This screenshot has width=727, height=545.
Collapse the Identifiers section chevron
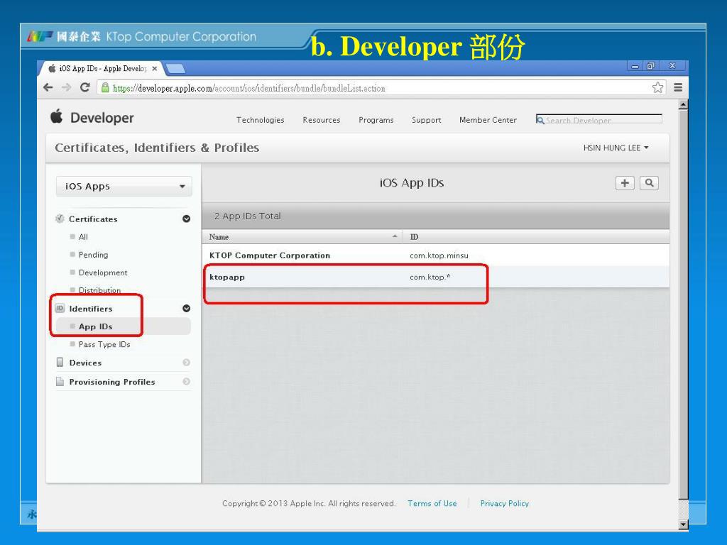click(x=187, y=308)
